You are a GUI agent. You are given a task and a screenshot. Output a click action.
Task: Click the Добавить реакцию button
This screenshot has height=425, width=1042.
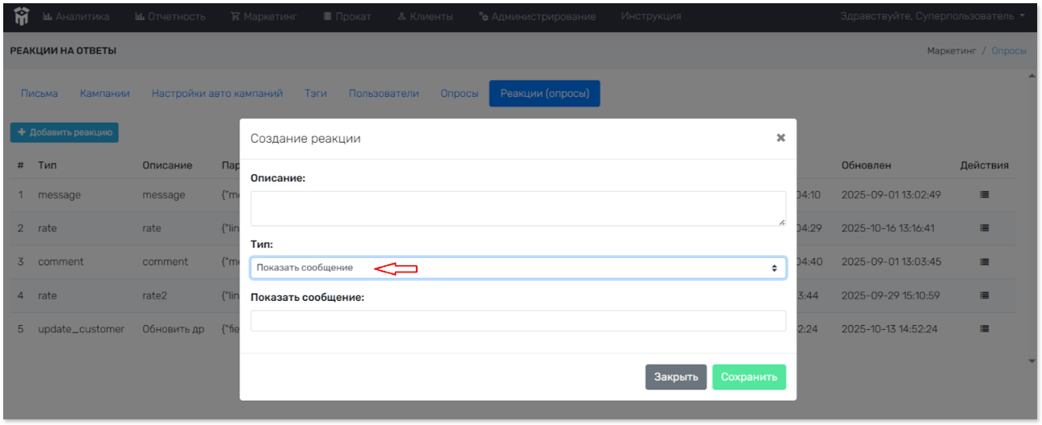pos(65,132)
